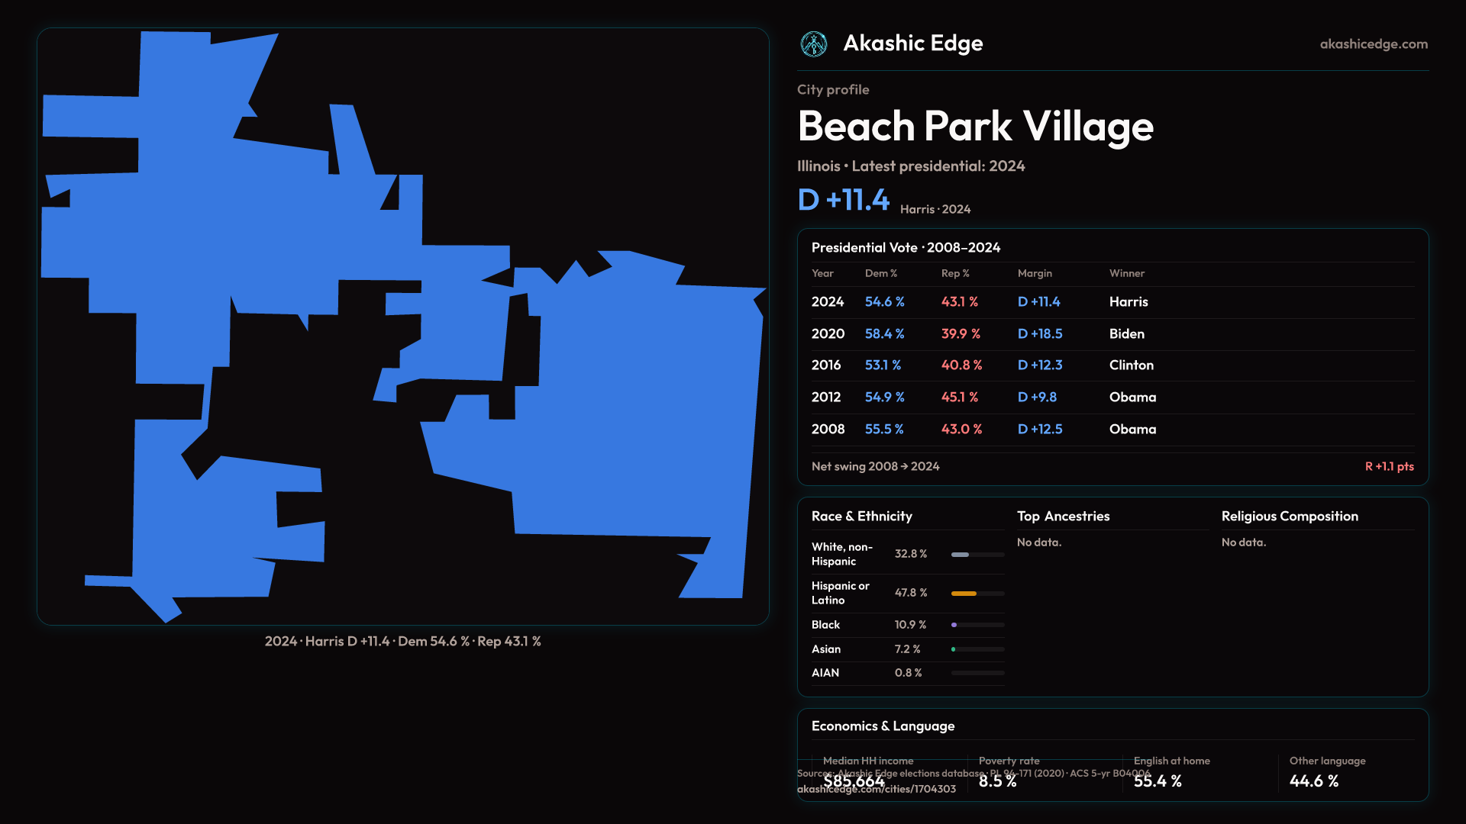Click the Dem % column header
The width and height of the screenshot is (1466, 824).
880,273
